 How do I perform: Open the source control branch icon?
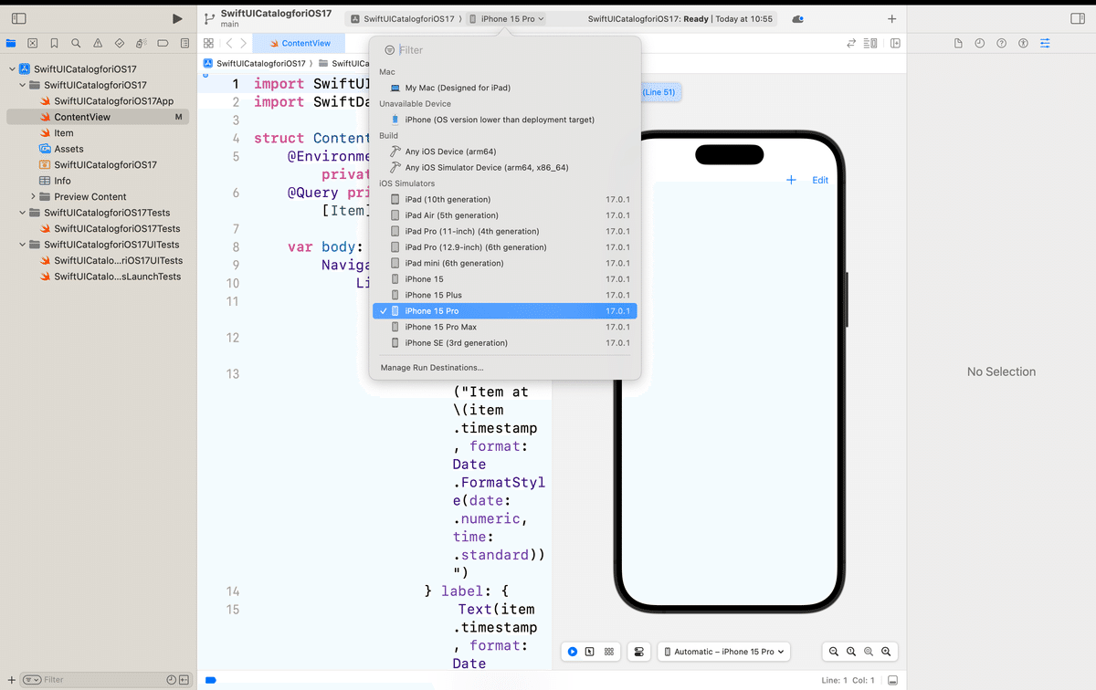point(210,18)
